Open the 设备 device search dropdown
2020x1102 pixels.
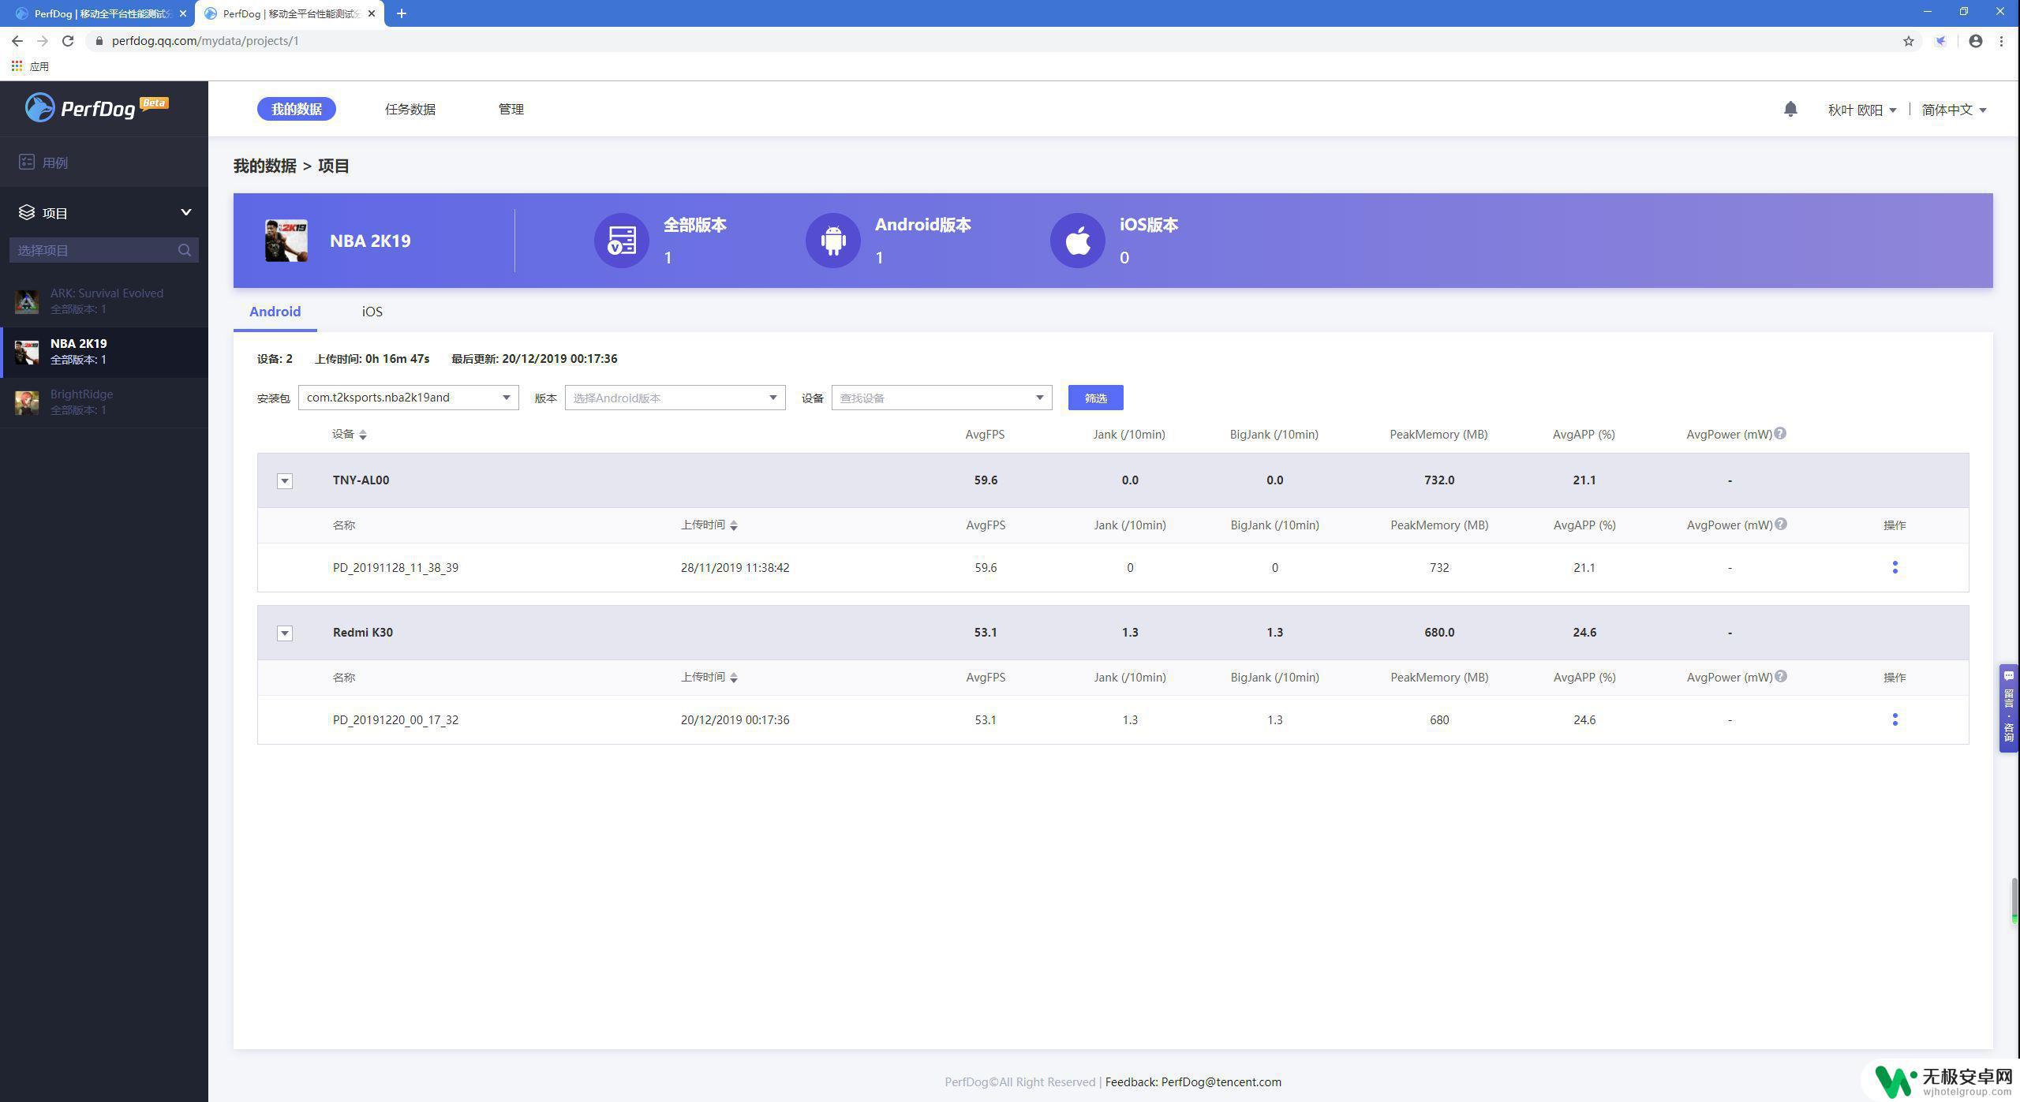[x=942, y=398]
